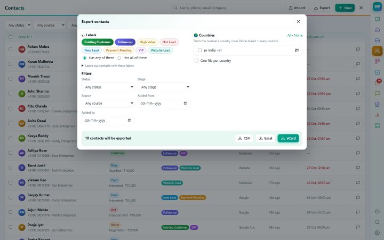Toggle the New Lead label chip
Image resolution: width=384 pixels, height=240 pixels.
pyautogui.click(x=92, y=50)
